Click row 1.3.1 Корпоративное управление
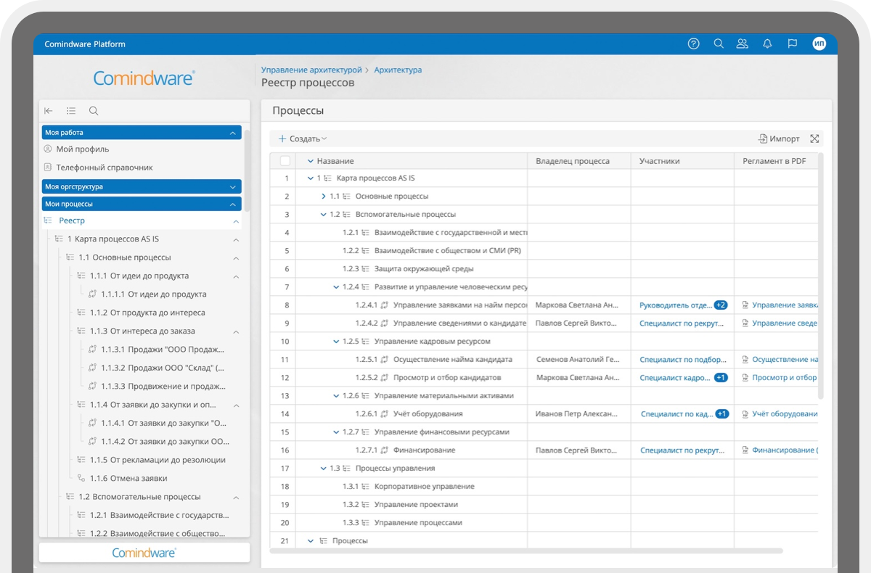The image size is (871, 573). 543,487
